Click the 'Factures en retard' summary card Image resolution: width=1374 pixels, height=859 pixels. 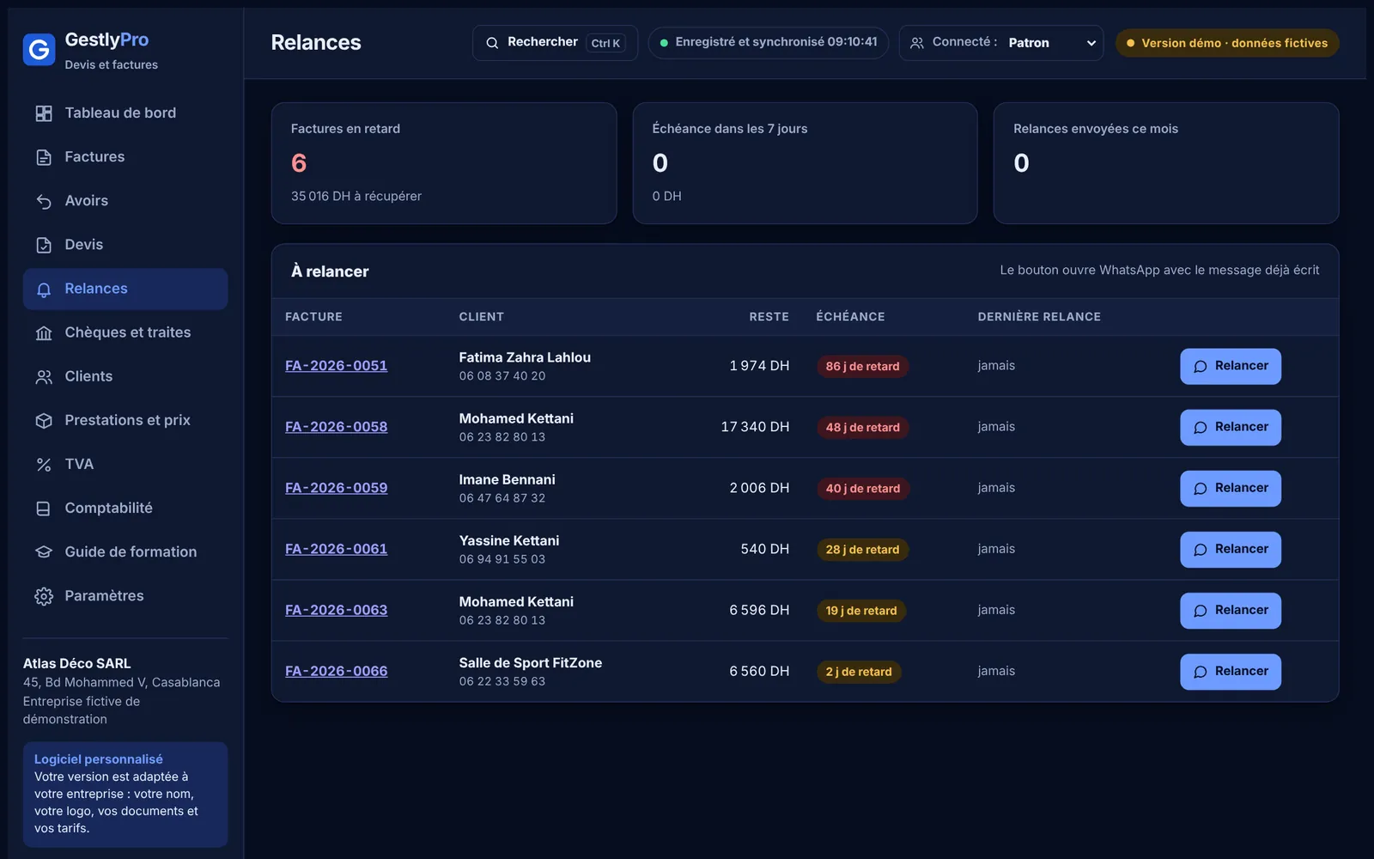tap(444, 163)
